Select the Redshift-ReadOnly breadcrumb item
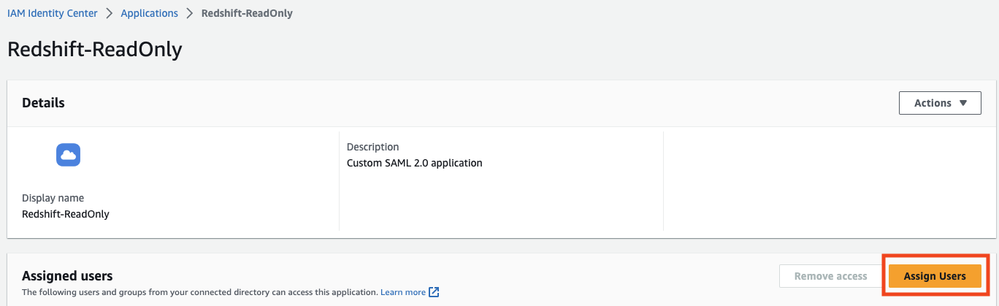 click(247, 13)
